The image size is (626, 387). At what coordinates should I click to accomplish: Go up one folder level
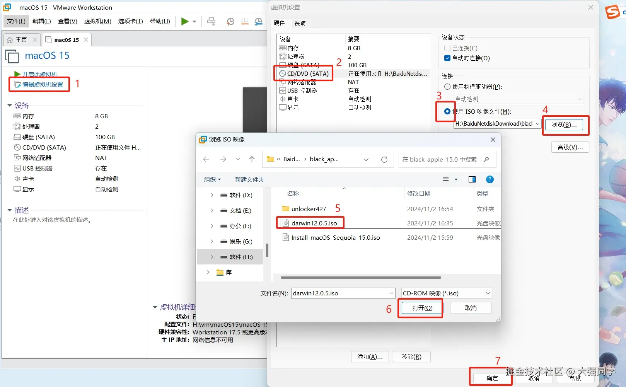(x=252, y=159)
